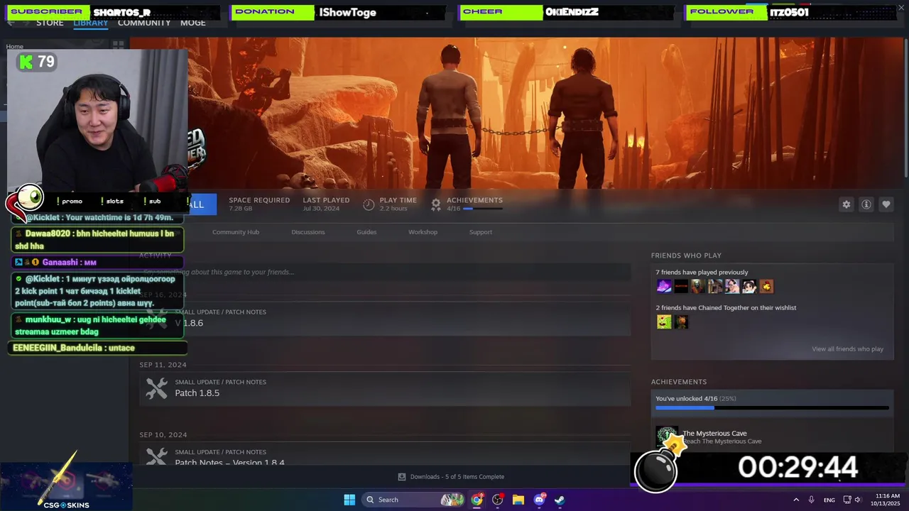Click the microphone tray icon
The image size is (909, 511).
tap(811, 500)
